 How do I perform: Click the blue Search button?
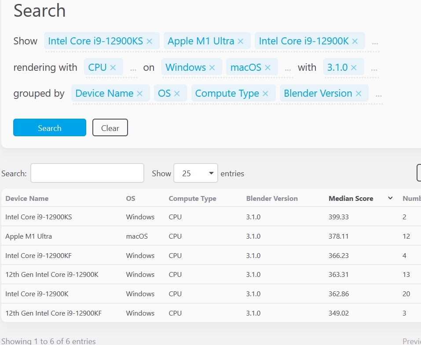click(x=50, y=128)
